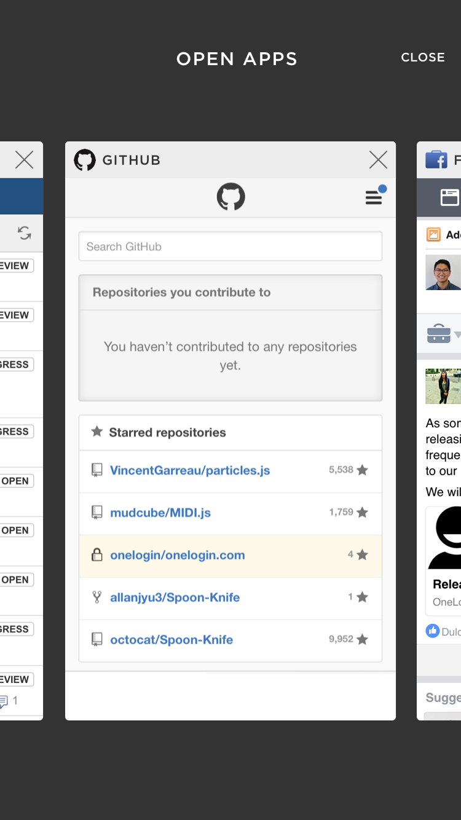Viewport: 461px width, 820px height.
Task: Tap the GitHub logo in page header
Action: pyautogui.click(x=230, y=197)
